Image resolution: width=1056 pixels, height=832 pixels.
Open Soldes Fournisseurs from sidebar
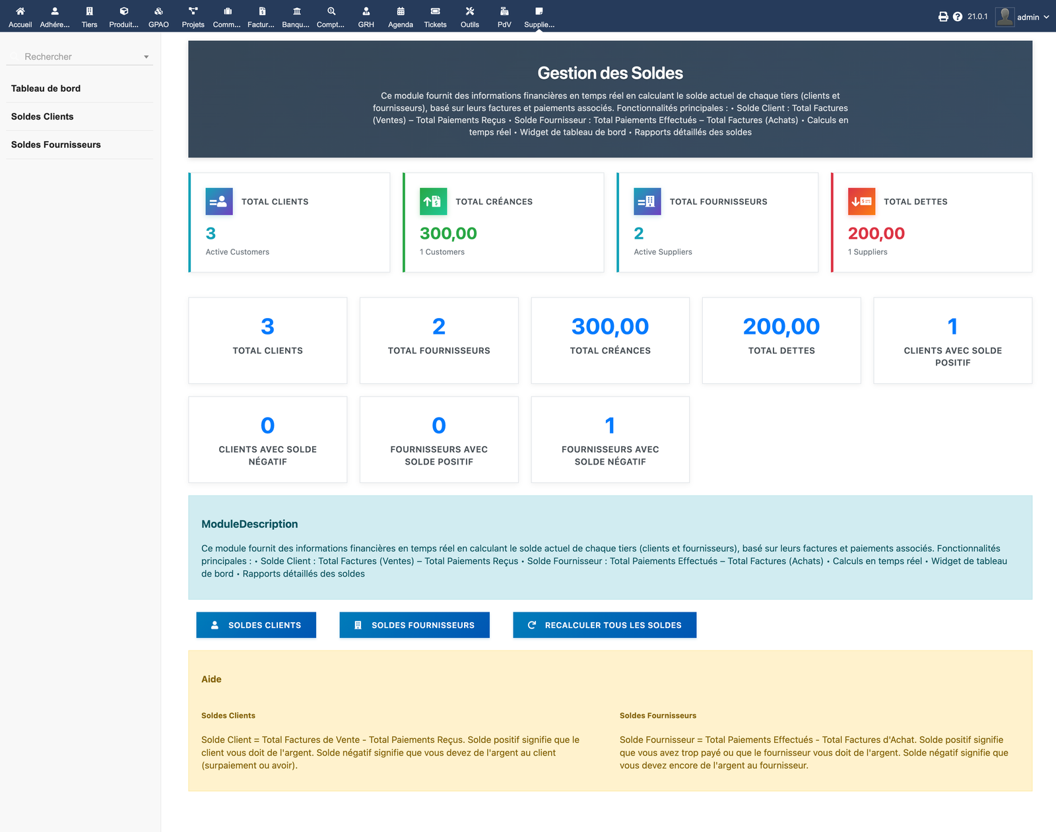tap(55, 144)
